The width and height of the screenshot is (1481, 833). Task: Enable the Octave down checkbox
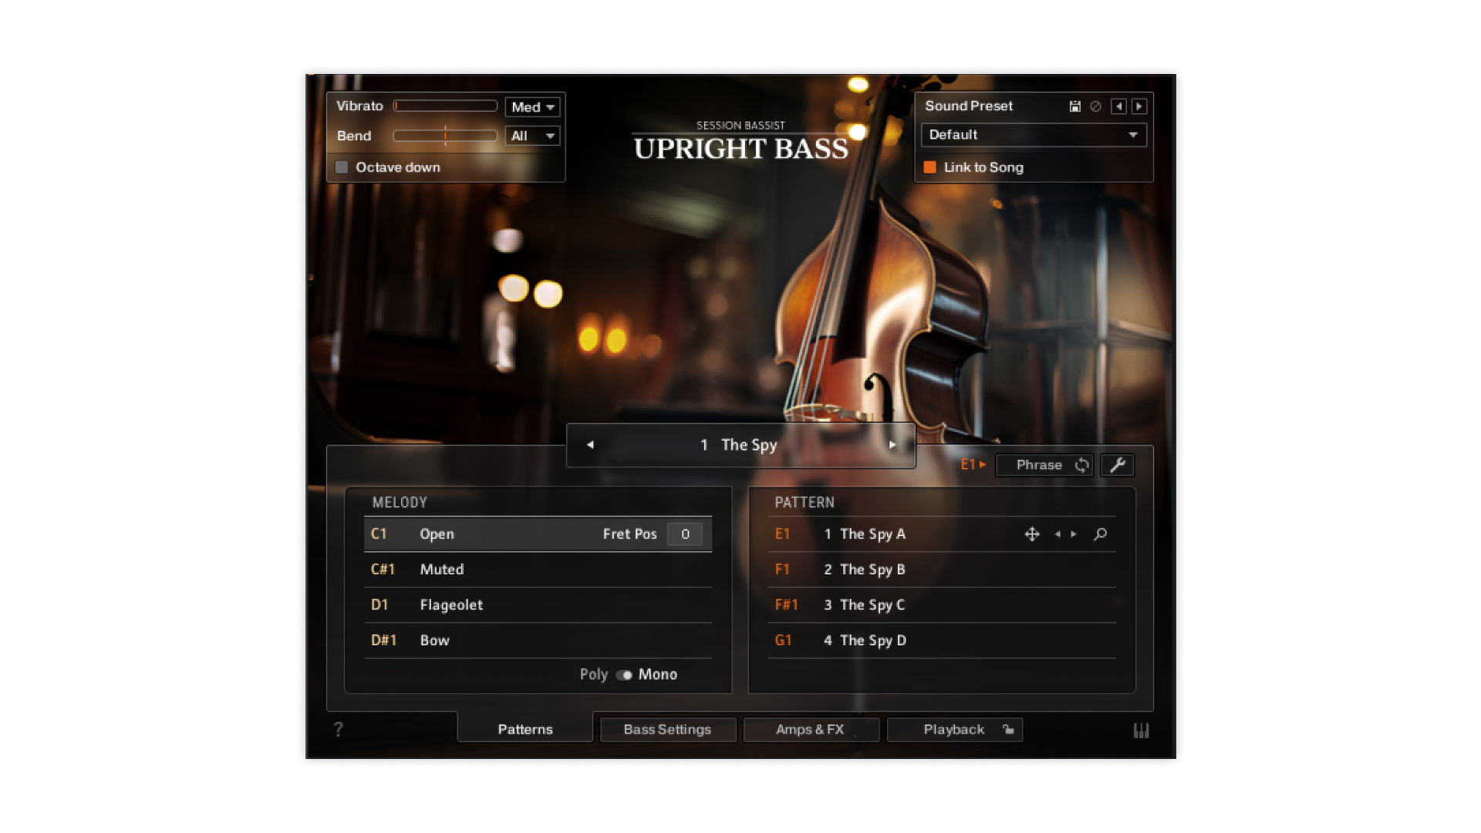pos(342,167)
